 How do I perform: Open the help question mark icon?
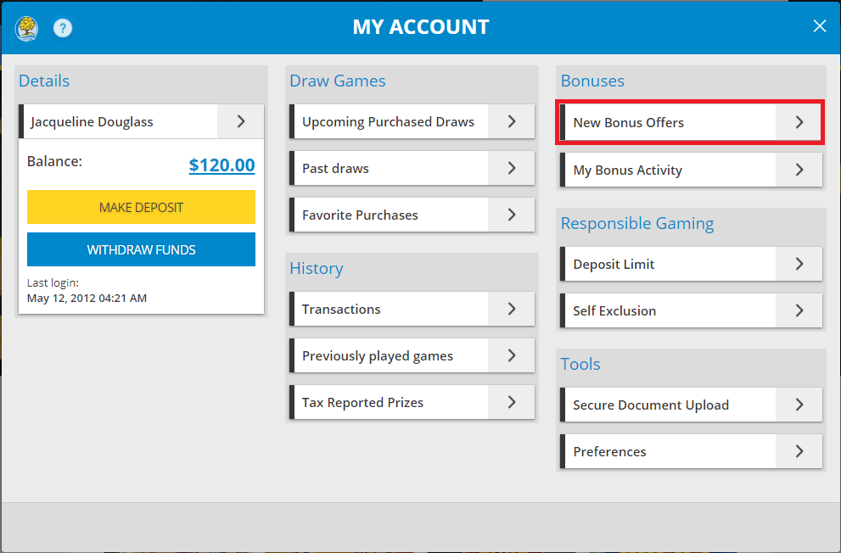[63, 28]
